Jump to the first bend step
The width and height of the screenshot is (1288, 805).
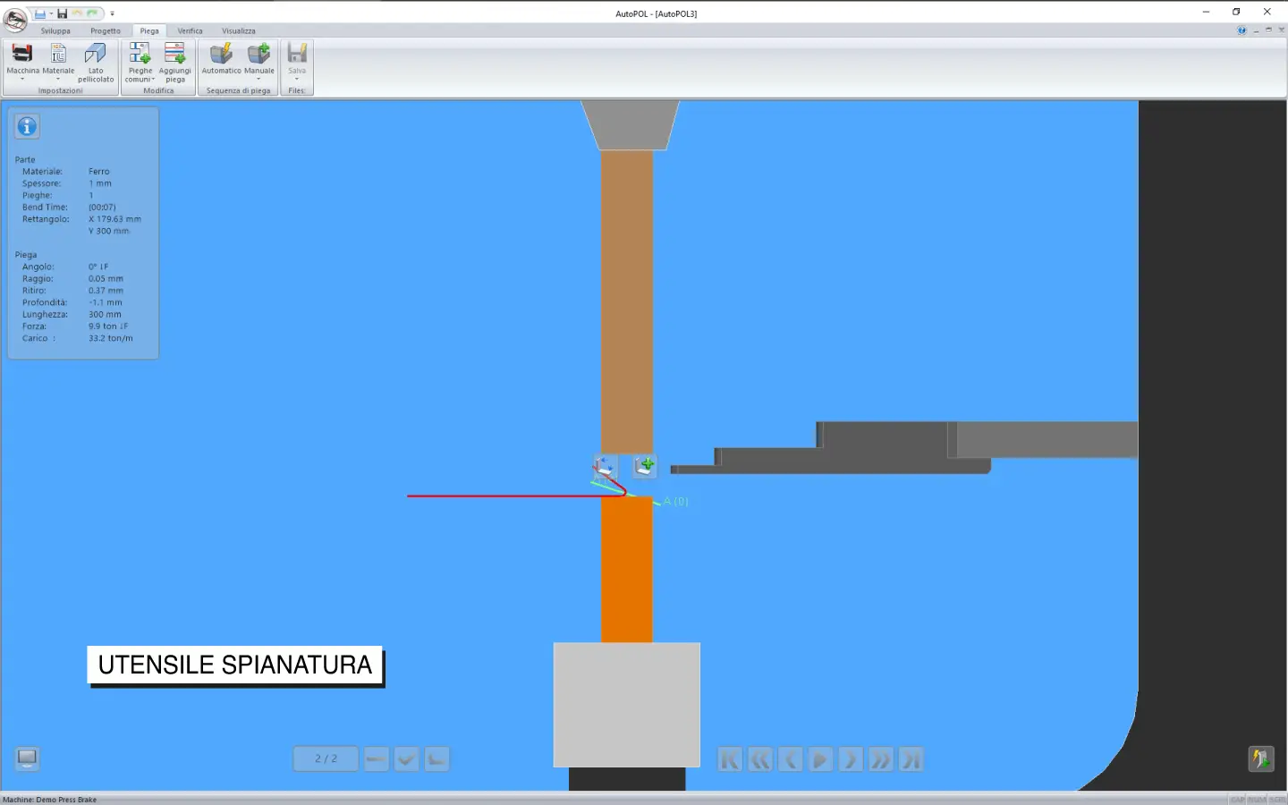[x=730, y=759]
